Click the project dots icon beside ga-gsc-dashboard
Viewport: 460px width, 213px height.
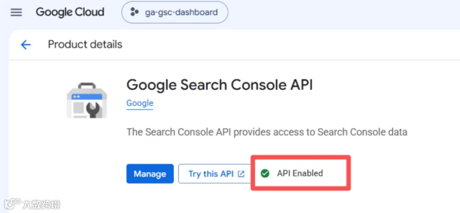134,12
